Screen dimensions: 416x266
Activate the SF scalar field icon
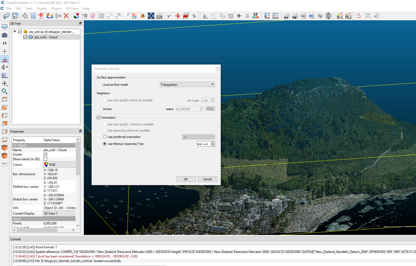[x=256, y=16]
